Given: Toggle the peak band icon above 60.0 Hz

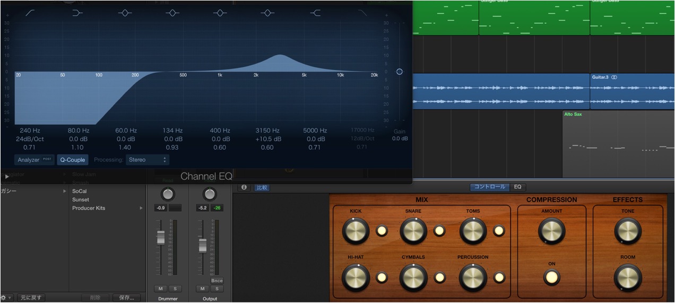Looking at the screenshot, I should (x=125, y=13).
